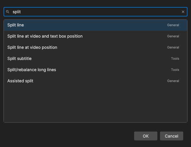The width and height of the screenshot is (191, 147).
Task: Clear the search field with X
Action: click(x=183, y=12)
